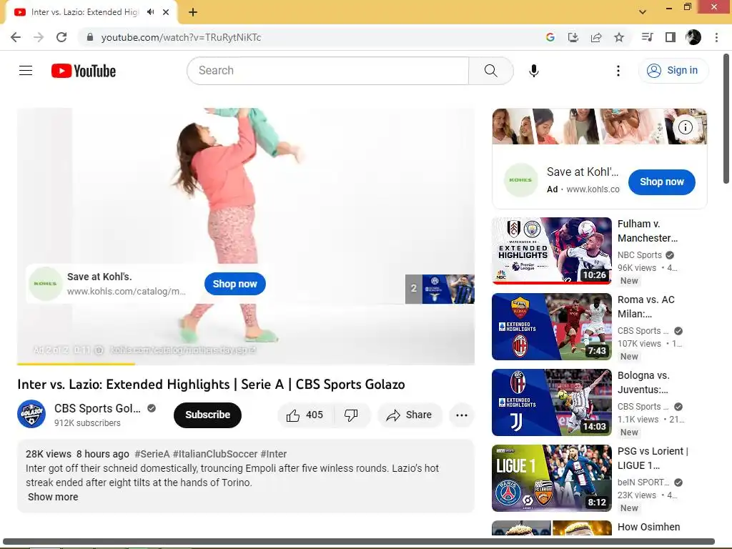
Task: Click Sign in button
Action: [x=673, y=71]
